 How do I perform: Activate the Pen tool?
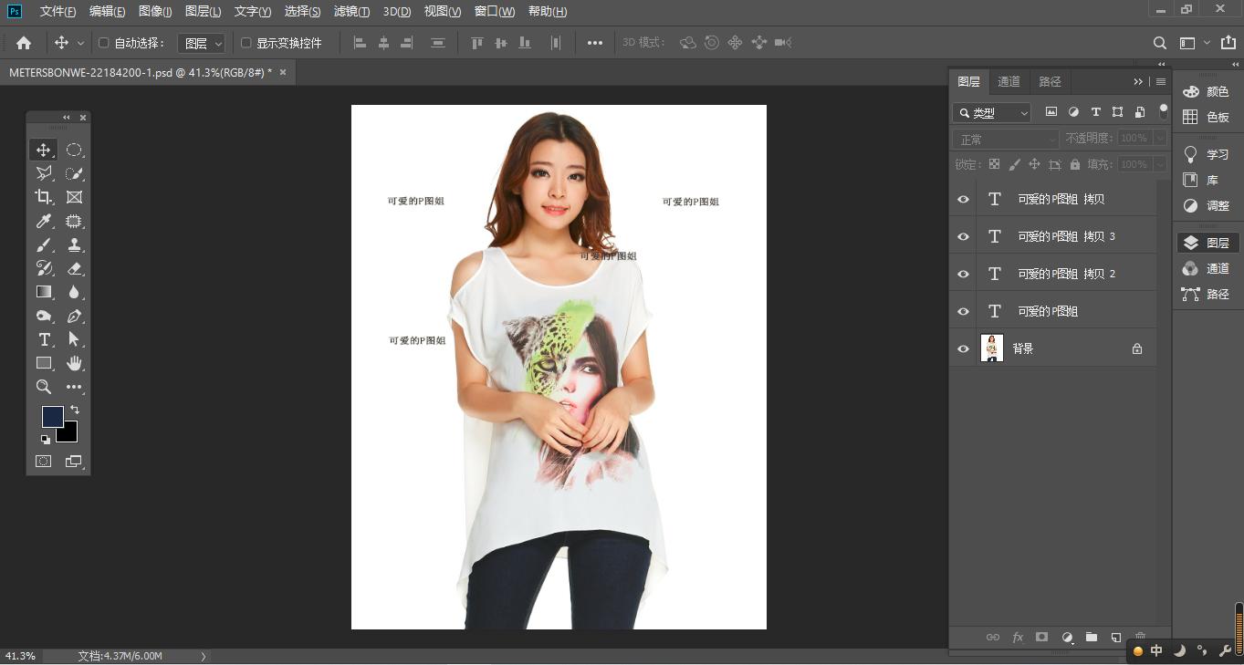74,316
